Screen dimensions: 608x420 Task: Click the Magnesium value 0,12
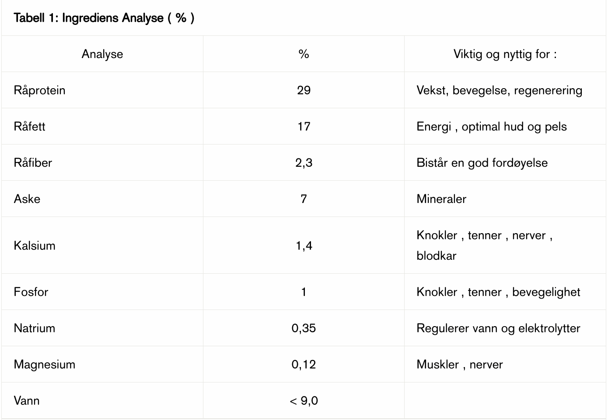coord(304,365)
